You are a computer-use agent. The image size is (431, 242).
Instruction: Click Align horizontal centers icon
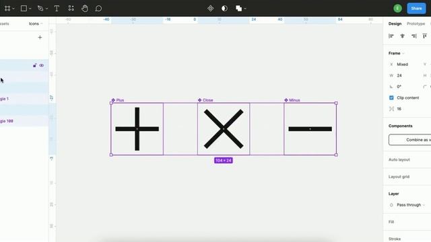point(403,36)
